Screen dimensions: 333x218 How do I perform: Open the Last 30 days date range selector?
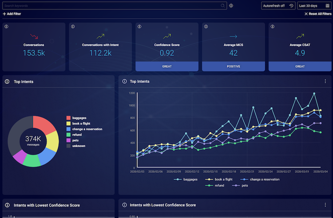(314, 6)
